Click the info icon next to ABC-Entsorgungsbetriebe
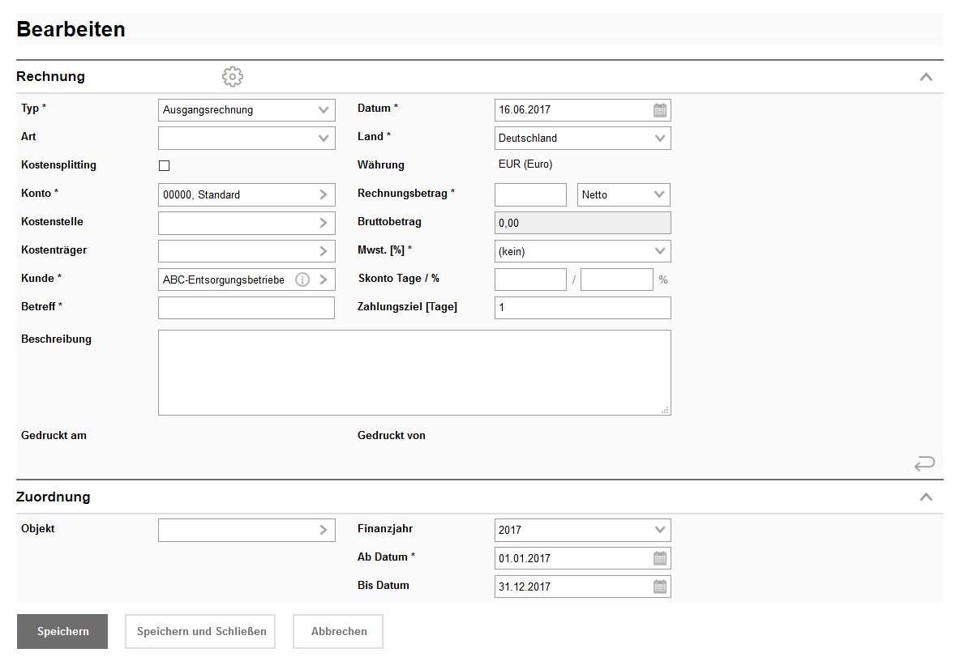The height and width of the screenshot is (657, 960). [x=302, y=279]
